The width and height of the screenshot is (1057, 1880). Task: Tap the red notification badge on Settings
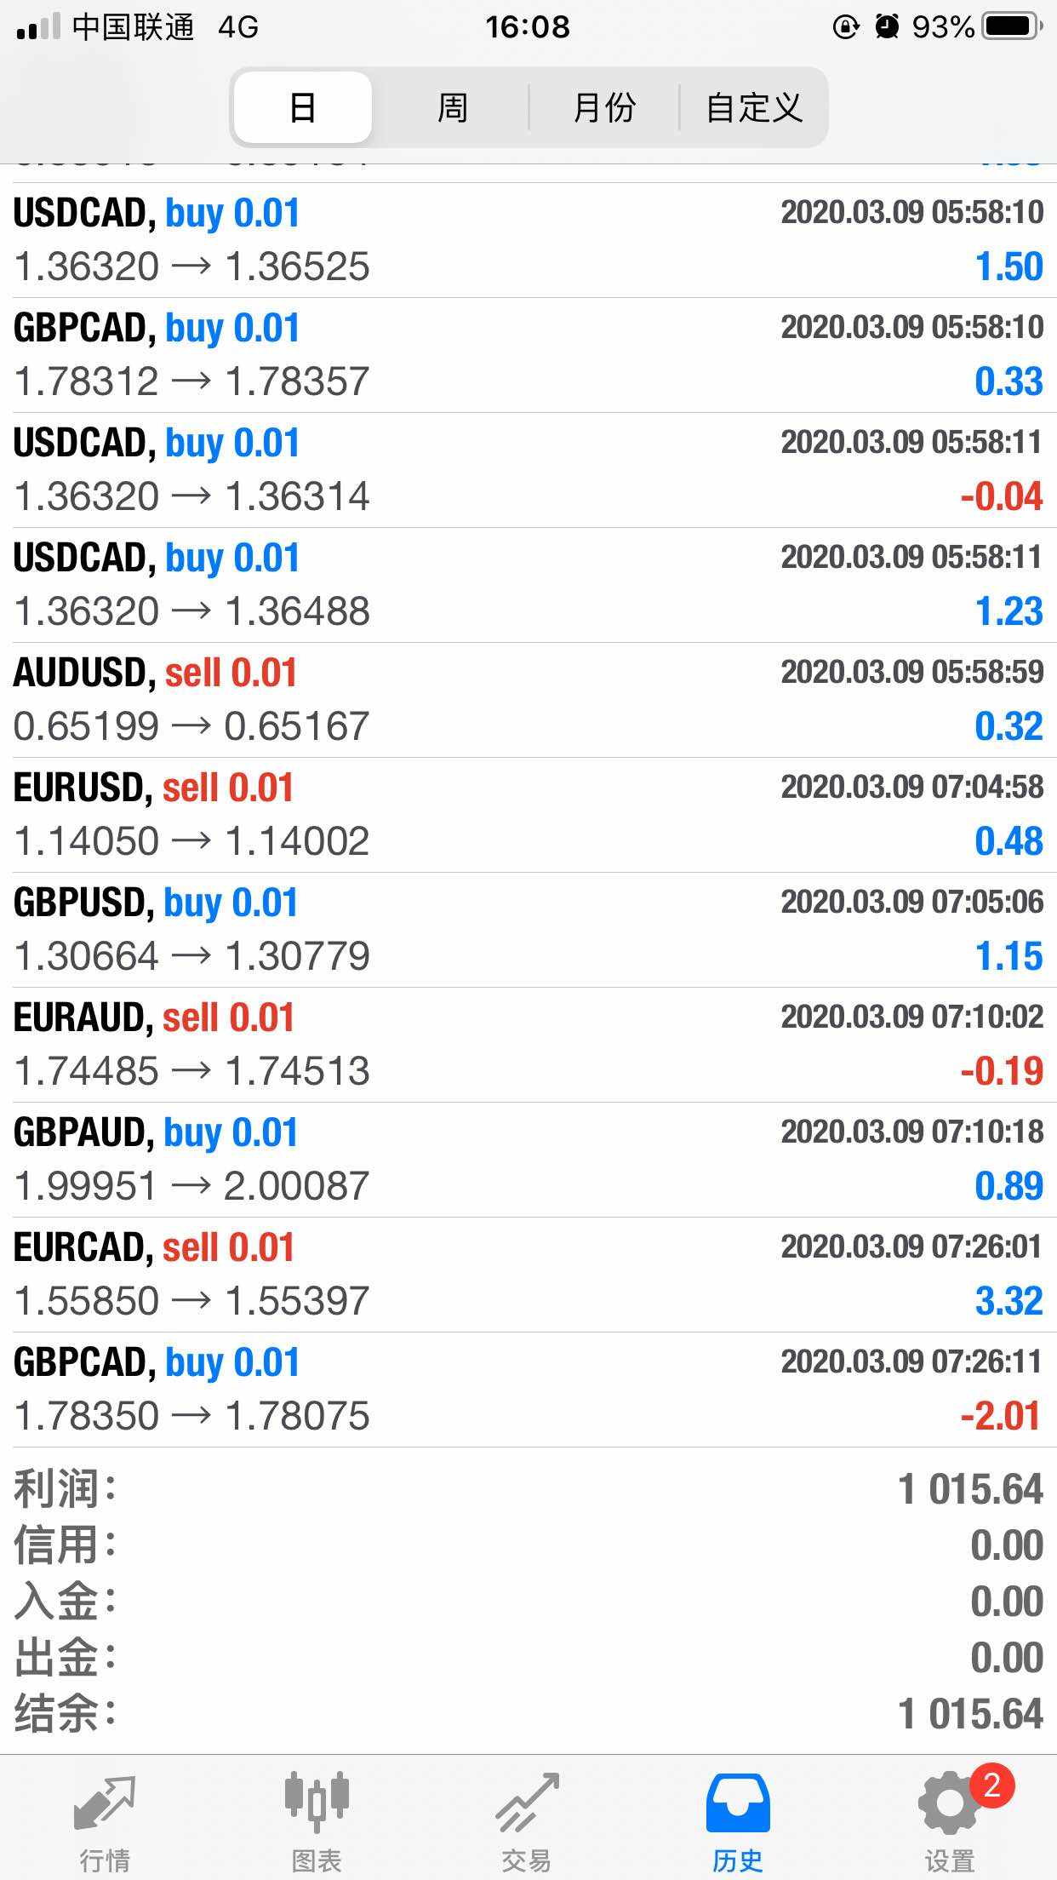tap(991, 1785)
